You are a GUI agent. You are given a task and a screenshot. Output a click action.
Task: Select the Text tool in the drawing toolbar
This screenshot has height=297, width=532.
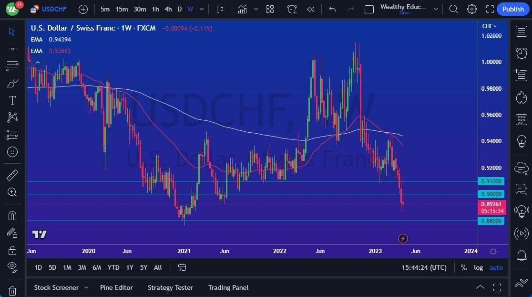(12, 100)
